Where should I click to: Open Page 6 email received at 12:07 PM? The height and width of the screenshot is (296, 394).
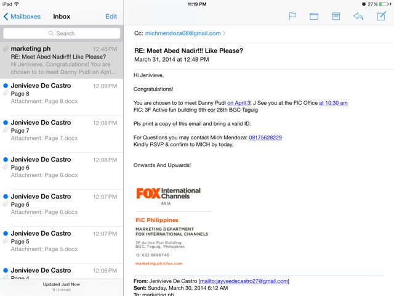62,208
